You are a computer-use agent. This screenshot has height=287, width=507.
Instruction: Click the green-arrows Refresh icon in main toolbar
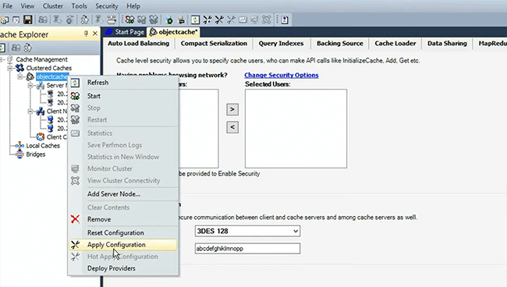point(195,20)
